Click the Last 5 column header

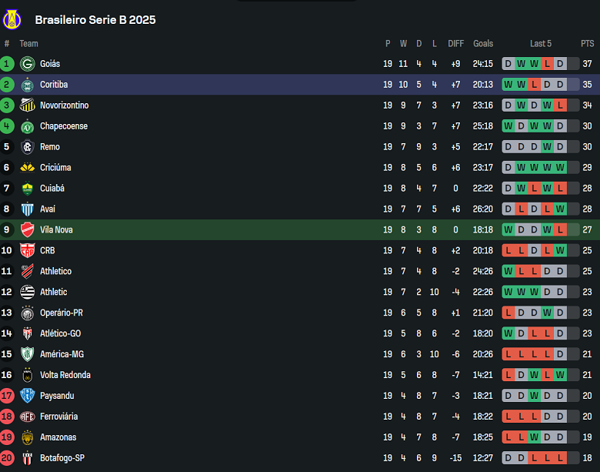pos(541,44)
